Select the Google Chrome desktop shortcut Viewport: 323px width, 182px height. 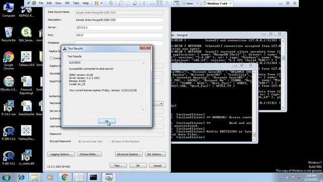(9, 61)
